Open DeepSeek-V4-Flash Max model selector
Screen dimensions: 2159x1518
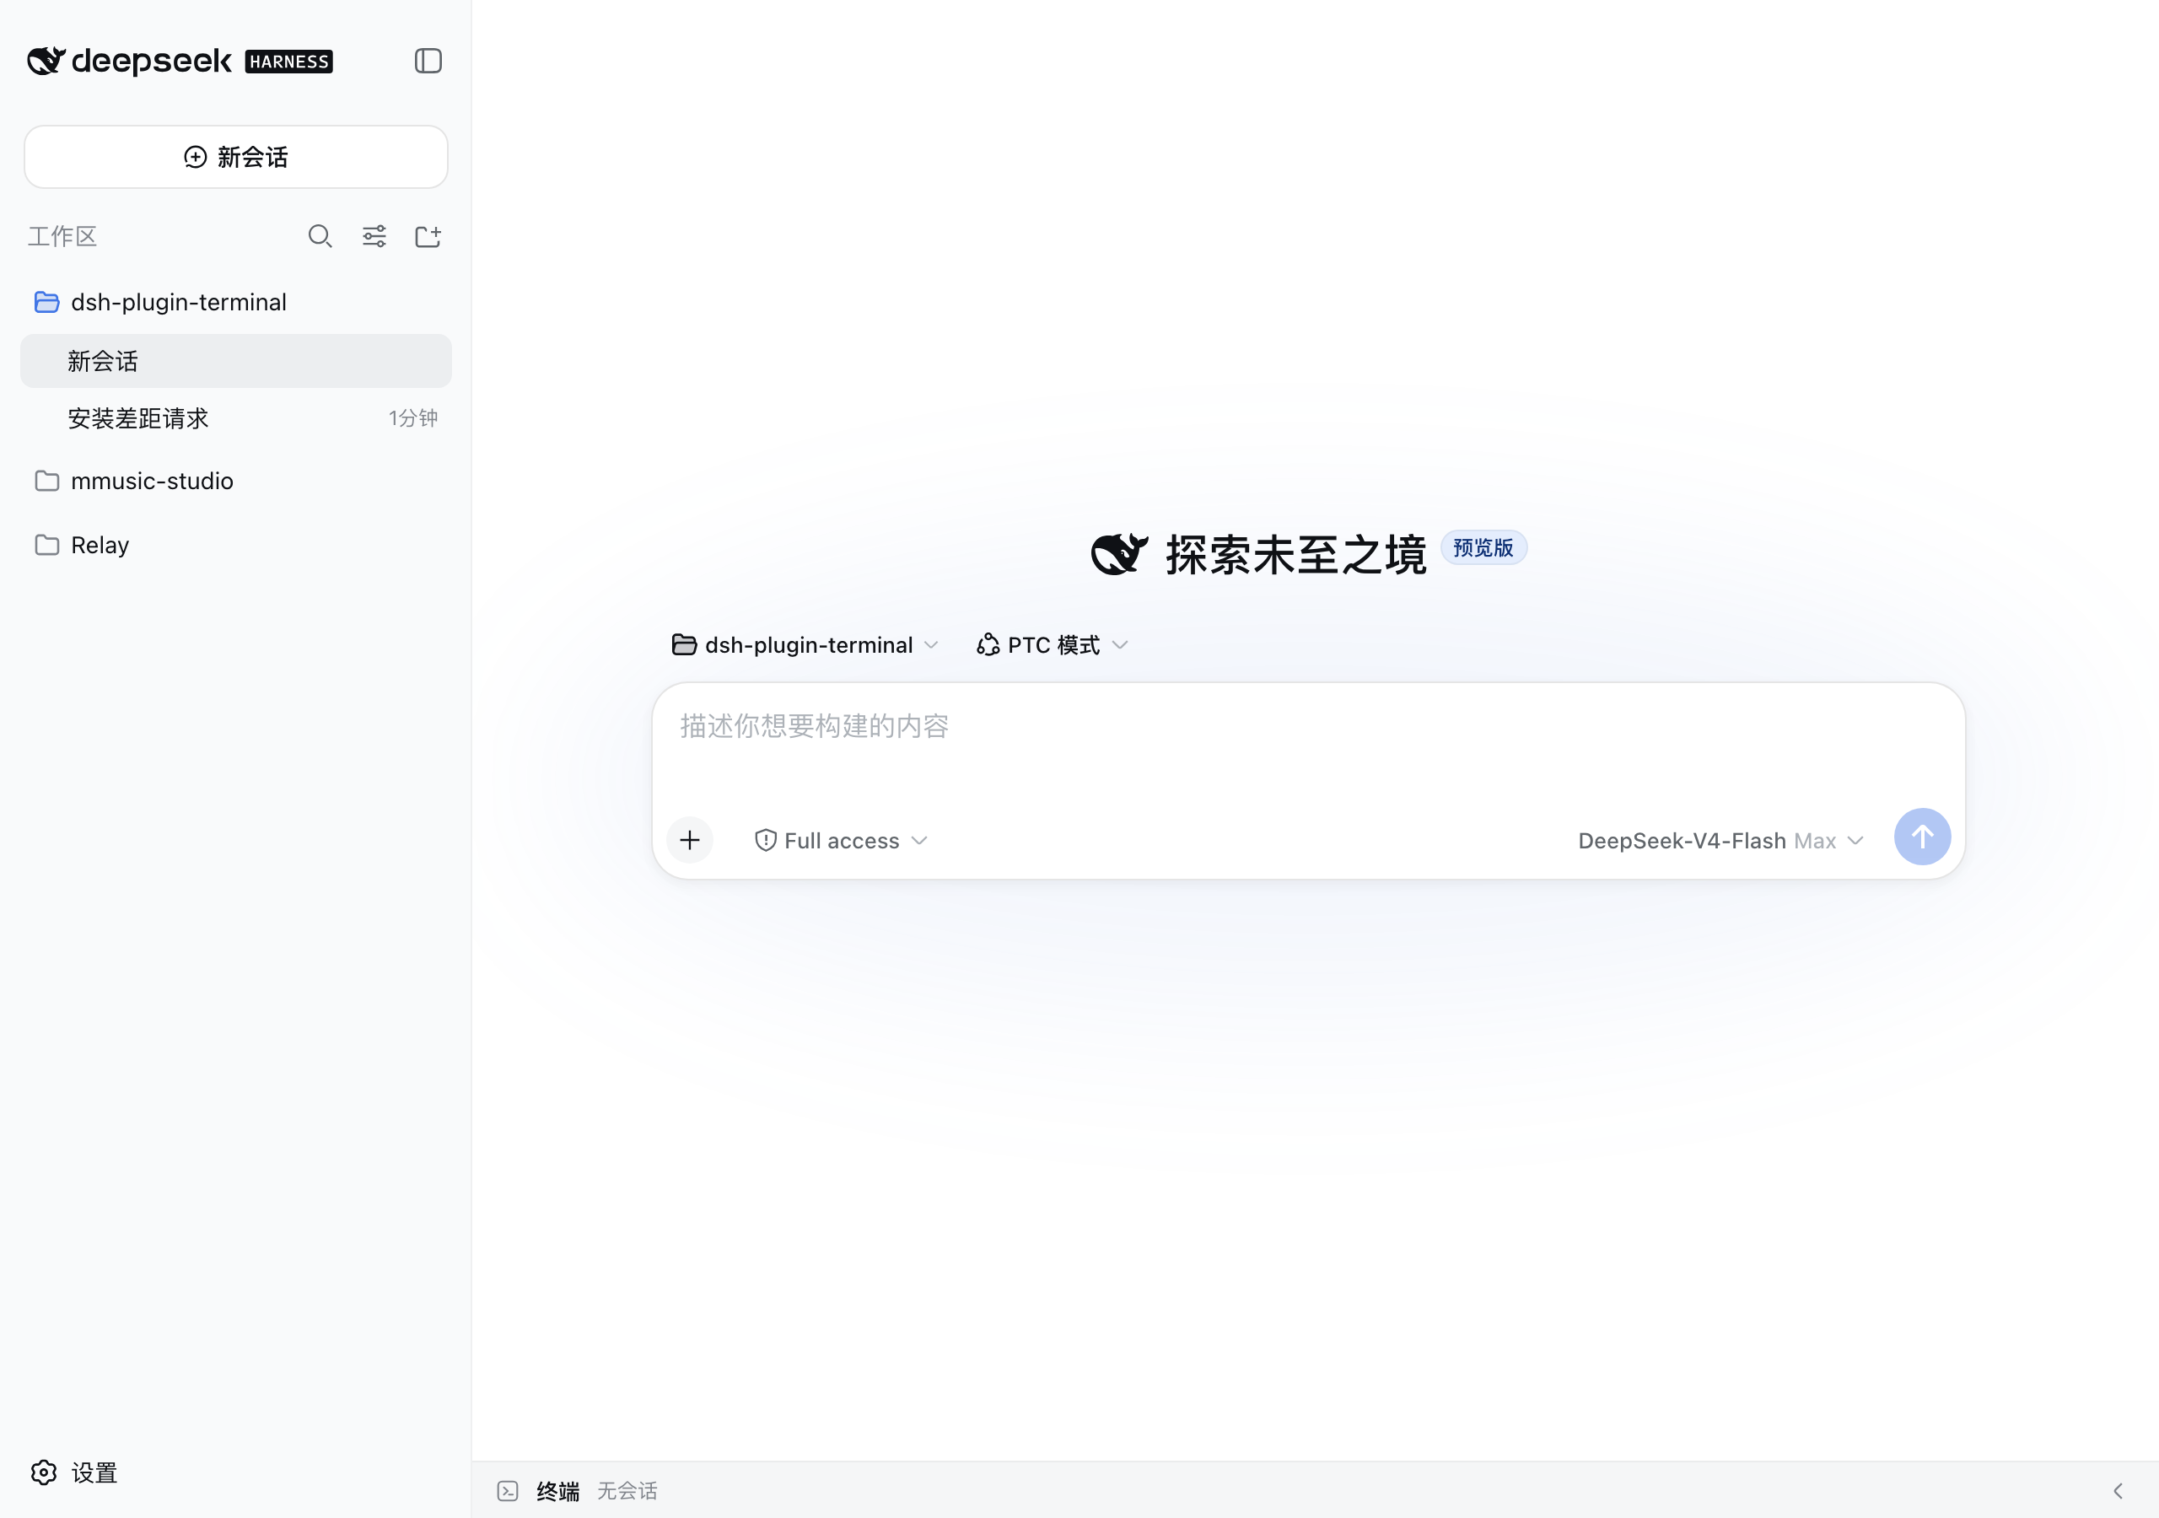1720,841
